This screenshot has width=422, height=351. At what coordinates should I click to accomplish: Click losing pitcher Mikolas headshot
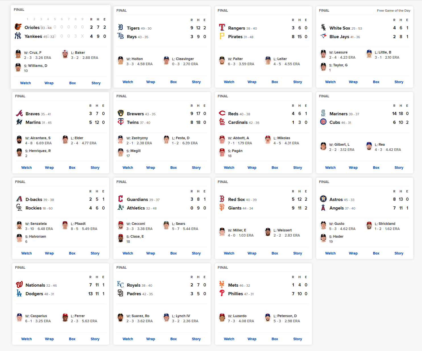point(268,139)
